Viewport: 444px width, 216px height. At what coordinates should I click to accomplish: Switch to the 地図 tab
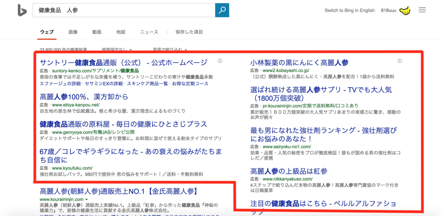point(121,32)
